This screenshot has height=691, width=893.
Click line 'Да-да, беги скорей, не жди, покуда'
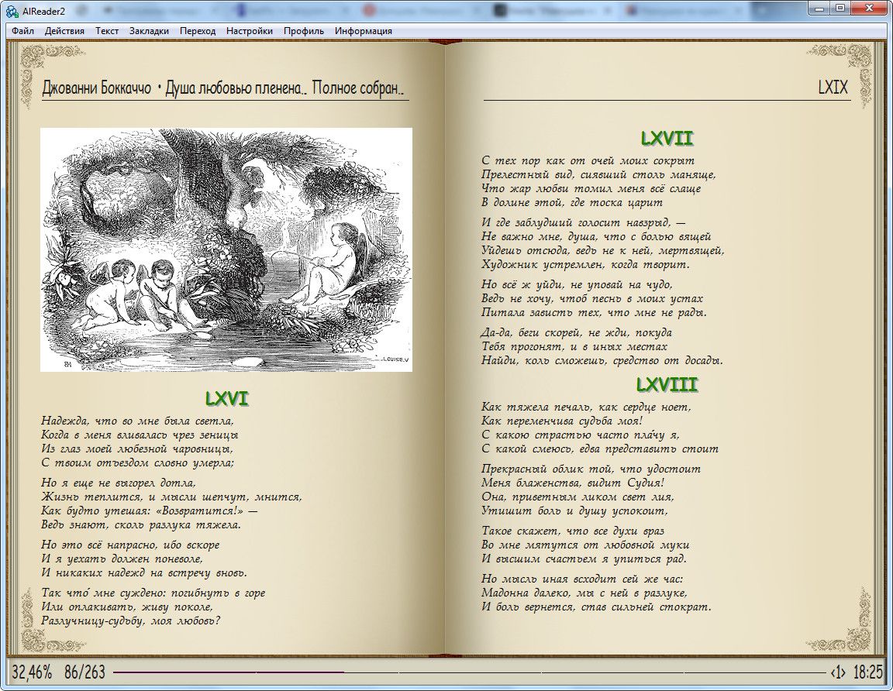pos(577,332)
